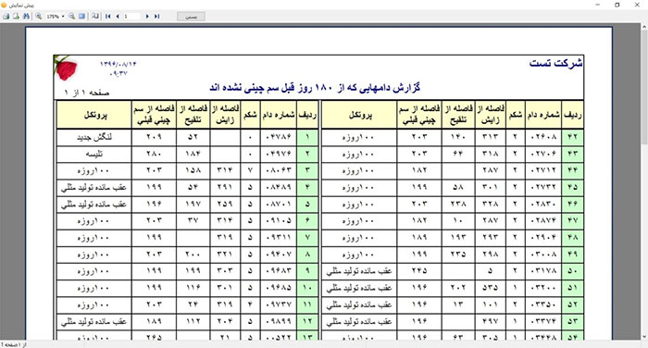Click animal number ۰۹۴۰۷ in row ۸
The width and height of the screenshot is (648, 348).
tap(278, 255)
